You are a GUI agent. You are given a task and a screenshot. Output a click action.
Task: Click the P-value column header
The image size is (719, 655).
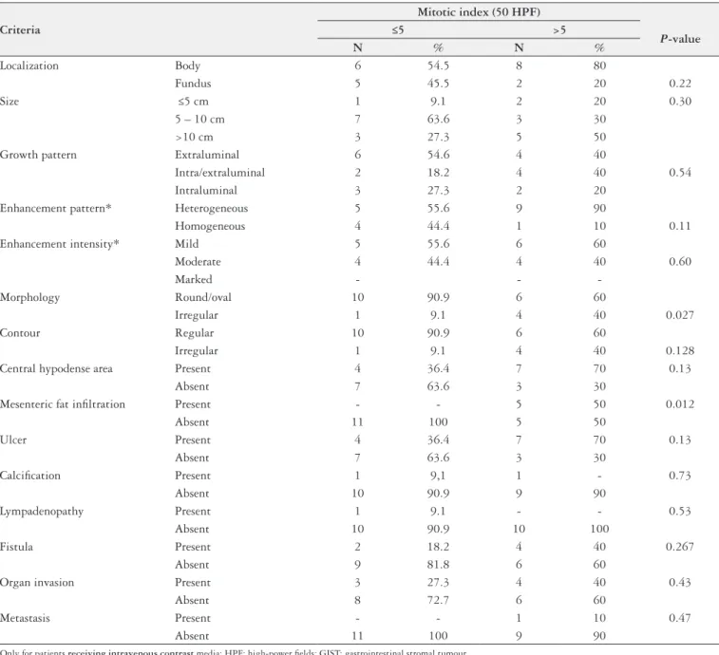click(680, 39)
